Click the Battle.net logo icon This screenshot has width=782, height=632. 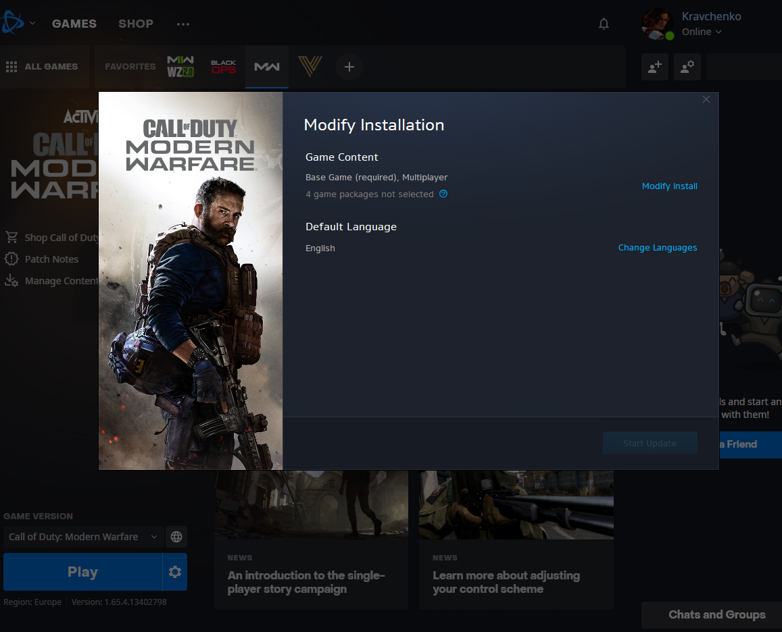[x=12, y=22]
